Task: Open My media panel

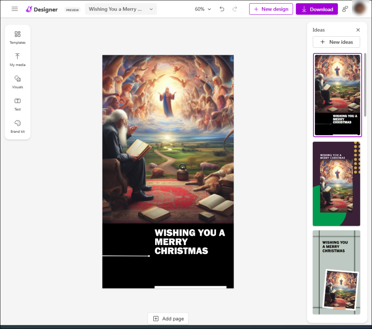Action: pos(17,60)
